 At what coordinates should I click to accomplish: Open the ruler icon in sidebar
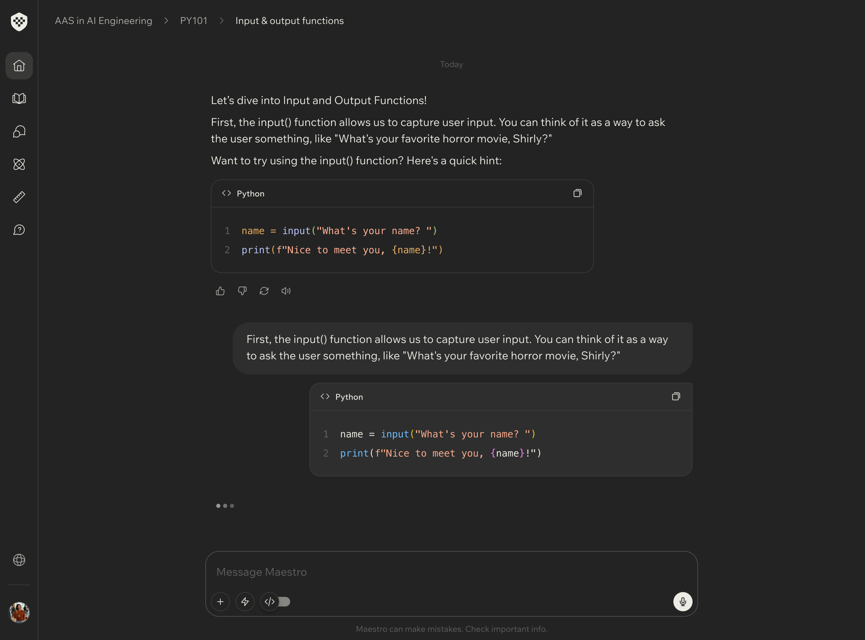pos(19,197)
